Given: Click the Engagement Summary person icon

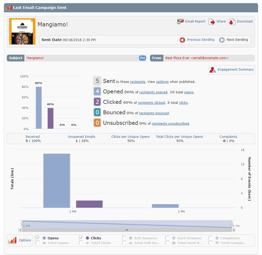Looking at the screenshot, I should pyautogui.click(x=213, y=70).
